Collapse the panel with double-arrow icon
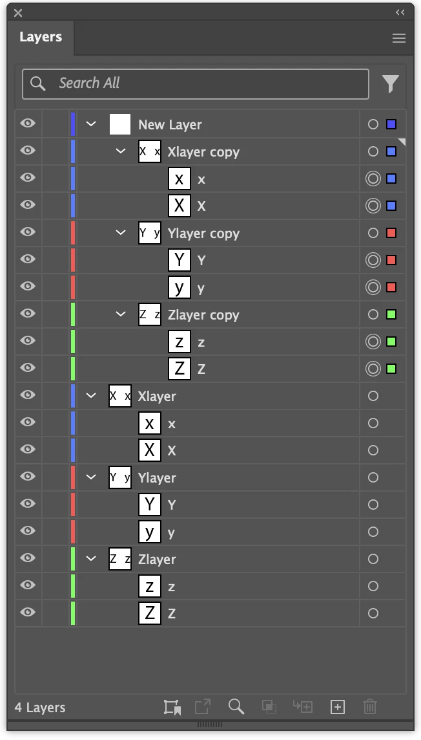 click(400, 12)
